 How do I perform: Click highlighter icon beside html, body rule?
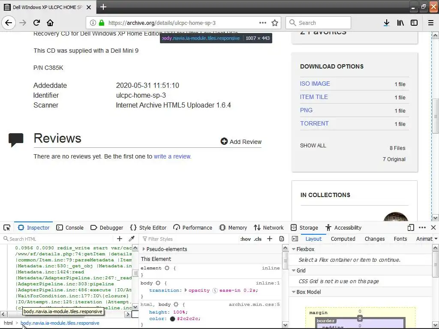pos(176,305)
